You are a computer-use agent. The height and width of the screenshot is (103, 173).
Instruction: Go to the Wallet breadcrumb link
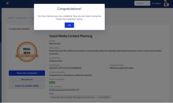[x=11, y=18]
